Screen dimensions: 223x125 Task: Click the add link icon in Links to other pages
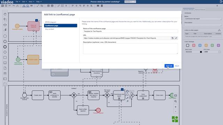[219, 30]
